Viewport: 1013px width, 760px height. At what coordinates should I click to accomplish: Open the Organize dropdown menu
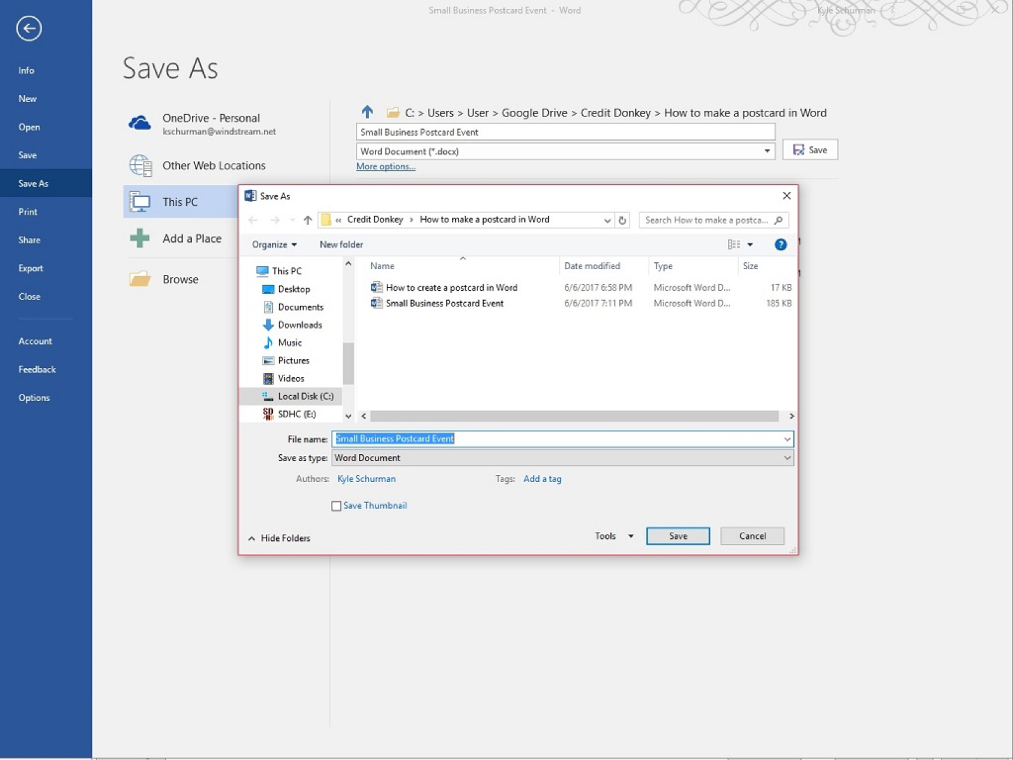[274, 244]
